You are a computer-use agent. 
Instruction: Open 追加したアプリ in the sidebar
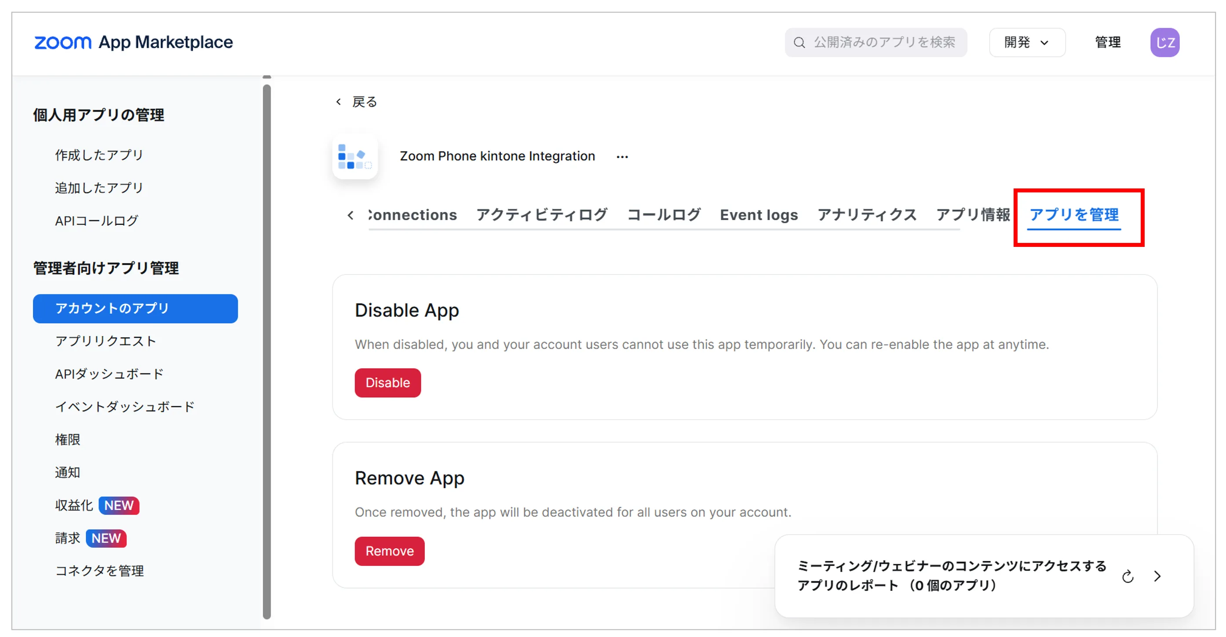99,188
